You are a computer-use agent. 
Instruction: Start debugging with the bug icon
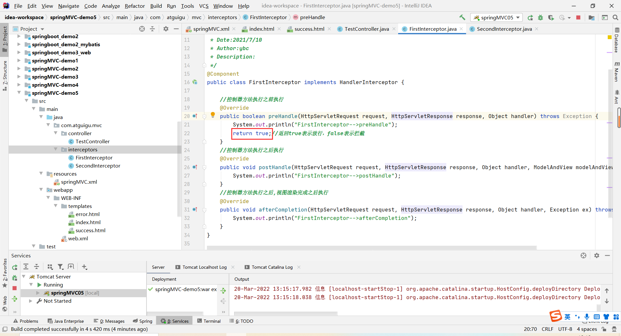pos(540,17)
